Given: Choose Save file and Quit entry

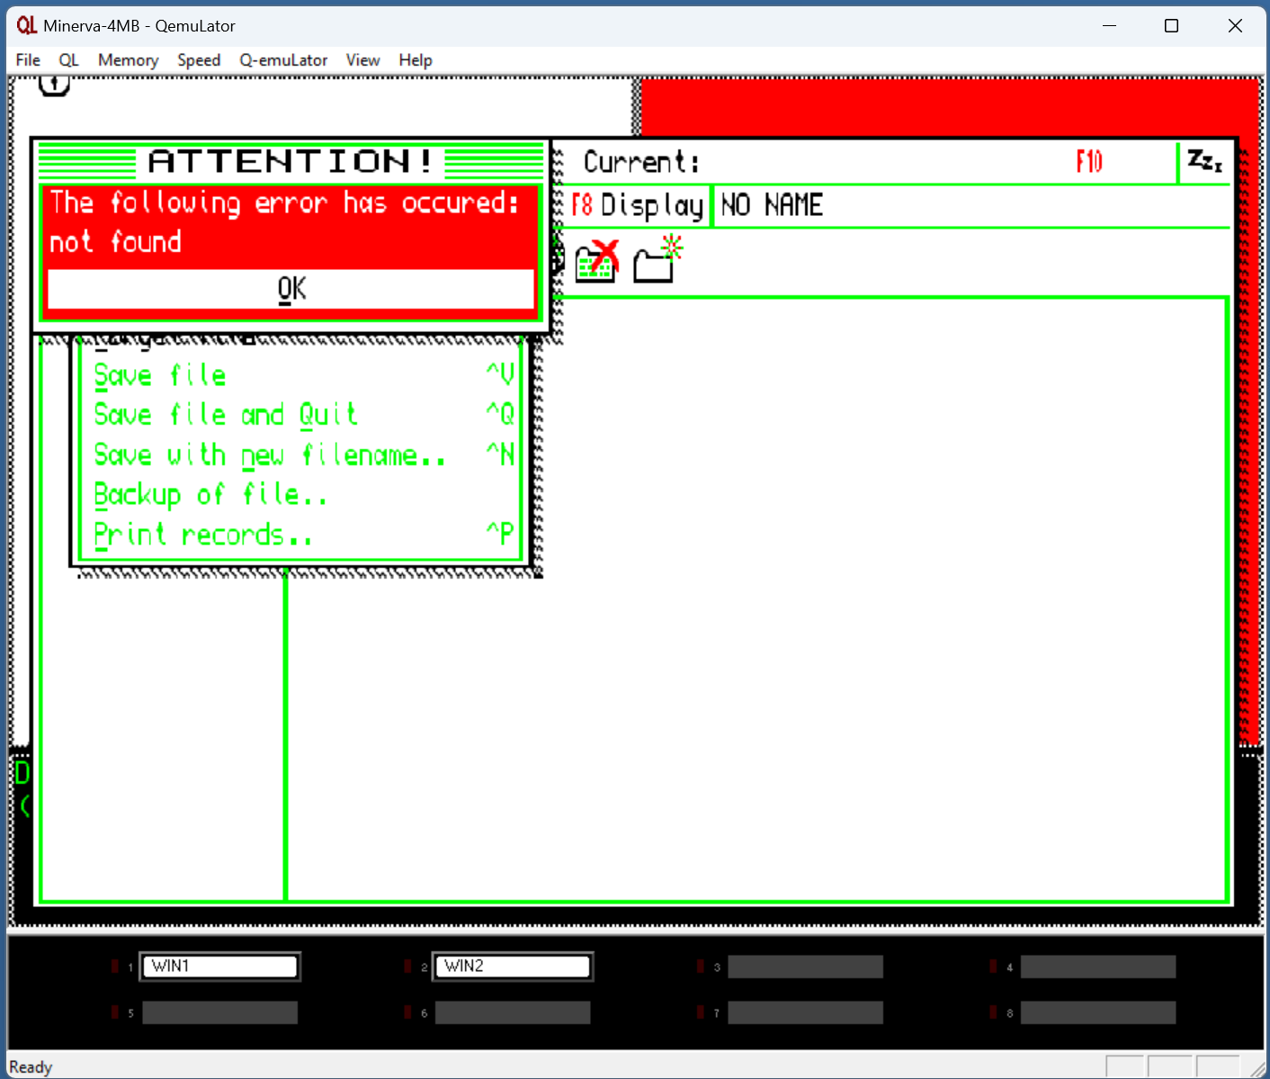Looking at the screenshot, I should coord(304,414).
